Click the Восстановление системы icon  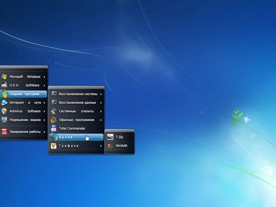(54, 94)
